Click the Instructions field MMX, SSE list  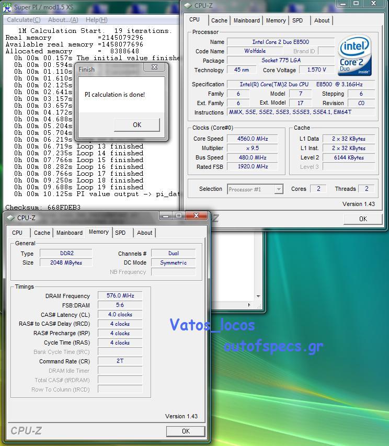click(301, 112)
